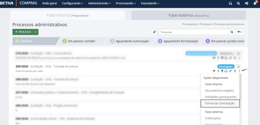Image resolution: width=260 pixels, height=125 pixels.
Task: Click the green + PROCESSO button
Action: click(23, 32)
